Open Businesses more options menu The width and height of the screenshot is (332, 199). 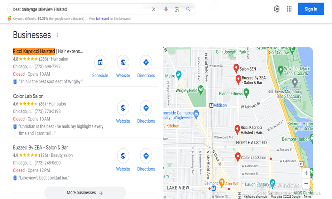(x=57, y=35)
